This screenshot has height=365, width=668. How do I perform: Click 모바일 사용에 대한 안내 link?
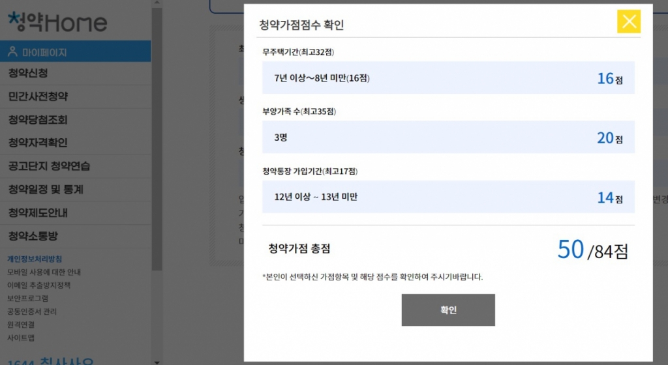point(44,272)
